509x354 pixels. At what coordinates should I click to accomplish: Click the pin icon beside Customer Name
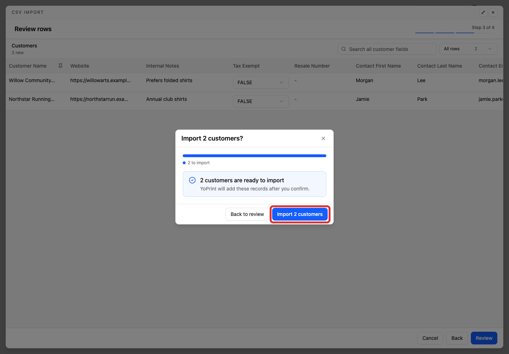point(60,66)
